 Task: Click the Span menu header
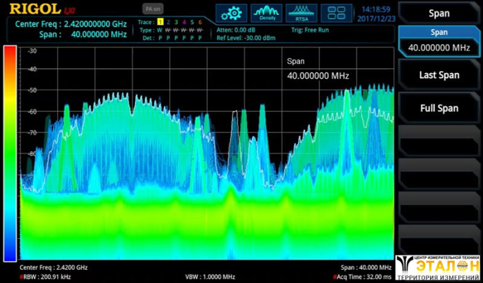(x=438, y=13)
